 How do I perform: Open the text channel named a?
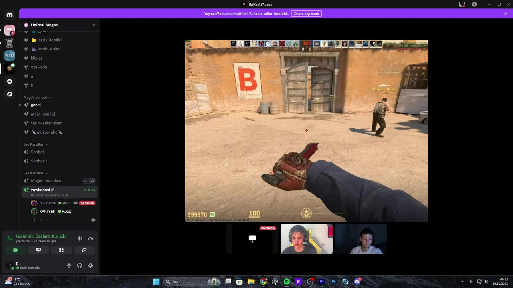(x=60, y=76)
